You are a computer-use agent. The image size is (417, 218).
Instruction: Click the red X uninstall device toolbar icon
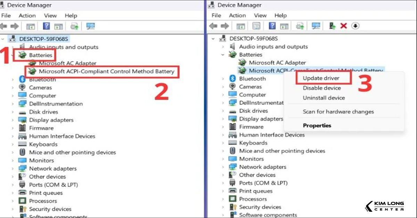(x=344, y=26)
